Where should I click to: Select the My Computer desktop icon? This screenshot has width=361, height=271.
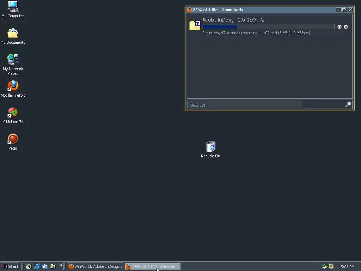(13, 10)
